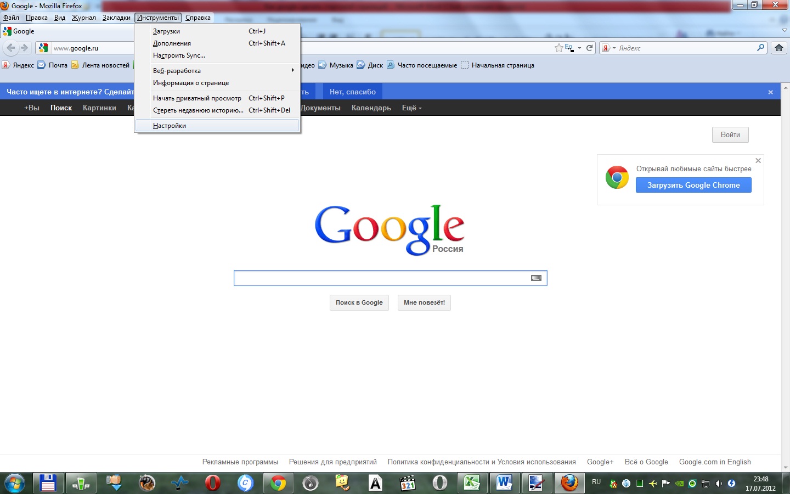Click the Firefox taskbar icon
790x494 pixels.
(x=569, y=483)
